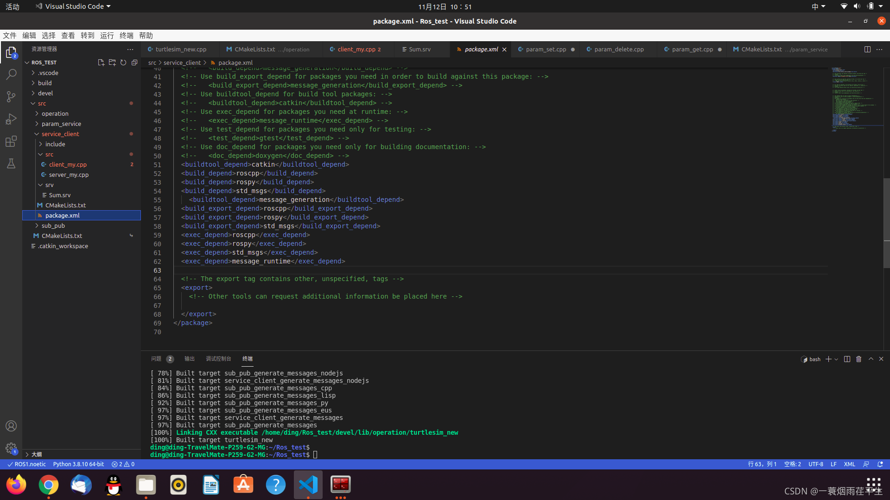890x500 pixels.
Task: Create a new file in ROS_TEST explorer
Action: (x=101, y=62)
